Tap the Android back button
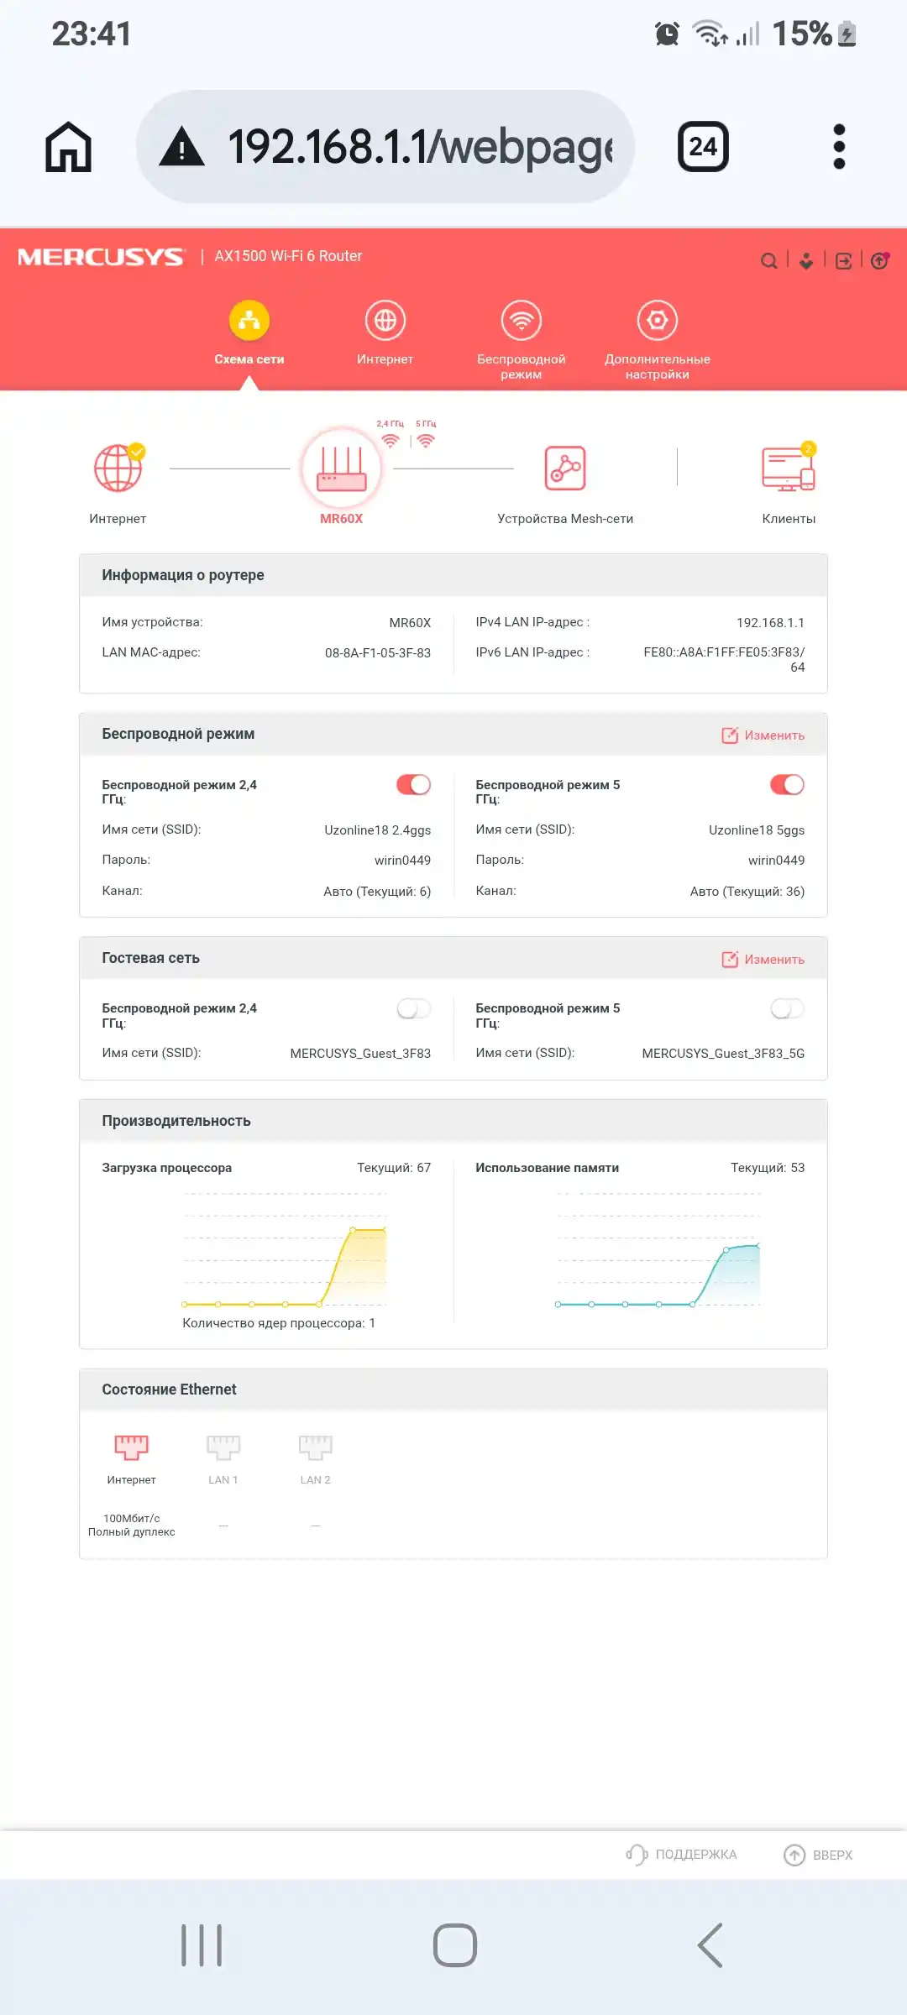This screenshot has height=2015, width=907. pos(710,1945)
